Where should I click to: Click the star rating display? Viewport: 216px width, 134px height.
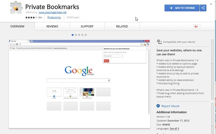pos(31,17)
